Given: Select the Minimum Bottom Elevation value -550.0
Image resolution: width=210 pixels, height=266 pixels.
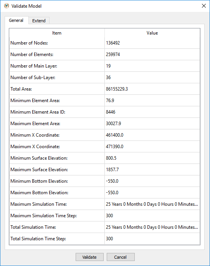Looking at the screenshot, I should (x=112, y=181).
